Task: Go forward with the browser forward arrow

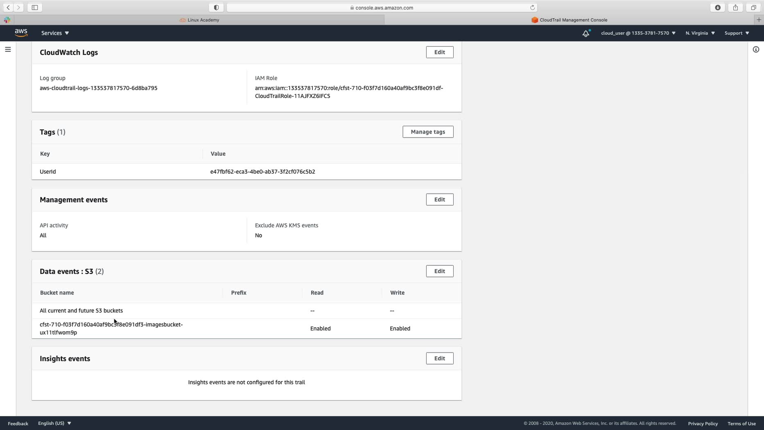Action: (18, 7)
